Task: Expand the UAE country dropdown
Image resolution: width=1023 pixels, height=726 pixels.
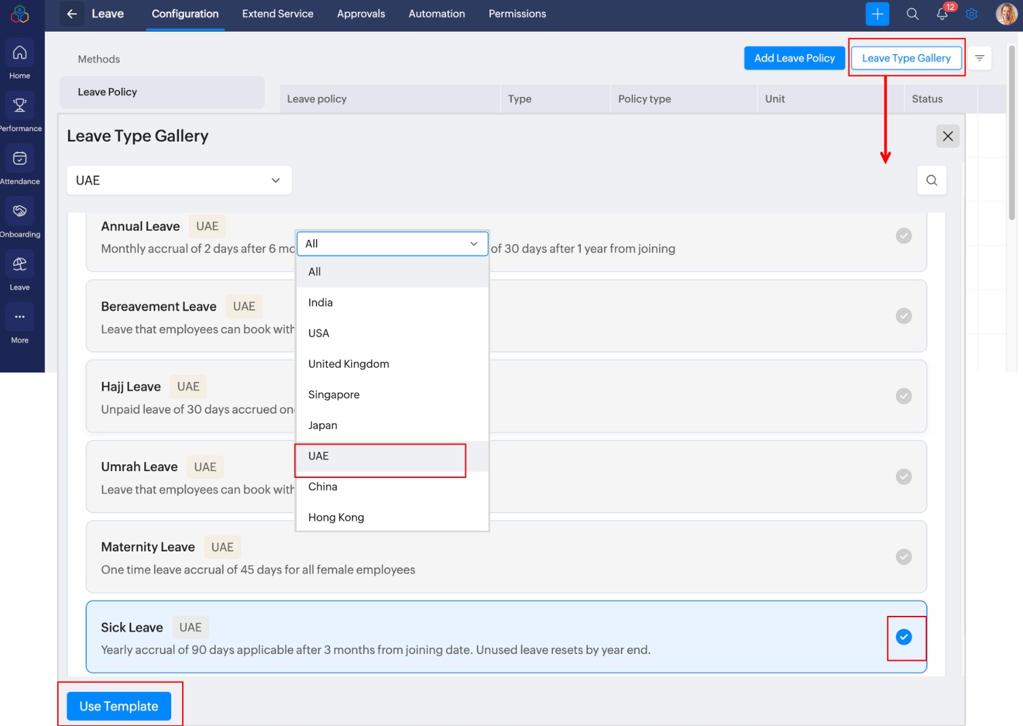Action: (x=179, y=180)
